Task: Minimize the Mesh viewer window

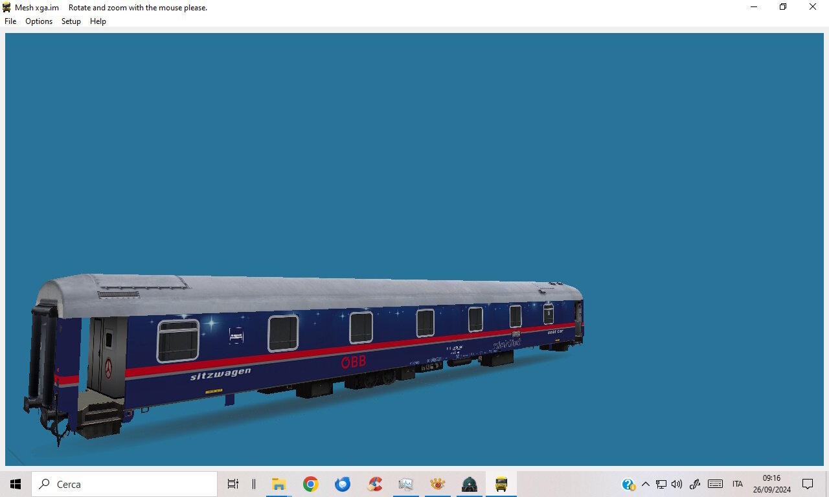Action: (754, 7)
